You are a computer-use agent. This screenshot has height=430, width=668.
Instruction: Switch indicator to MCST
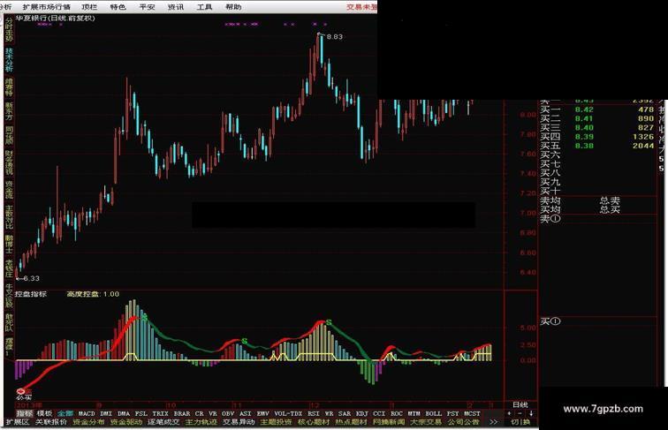[x=472, y=413]
